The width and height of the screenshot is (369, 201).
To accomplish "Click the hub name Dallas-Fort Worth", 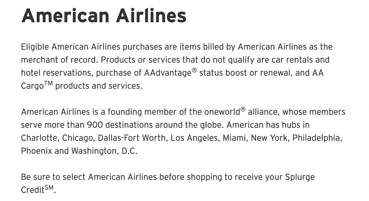I will (132, 139).
